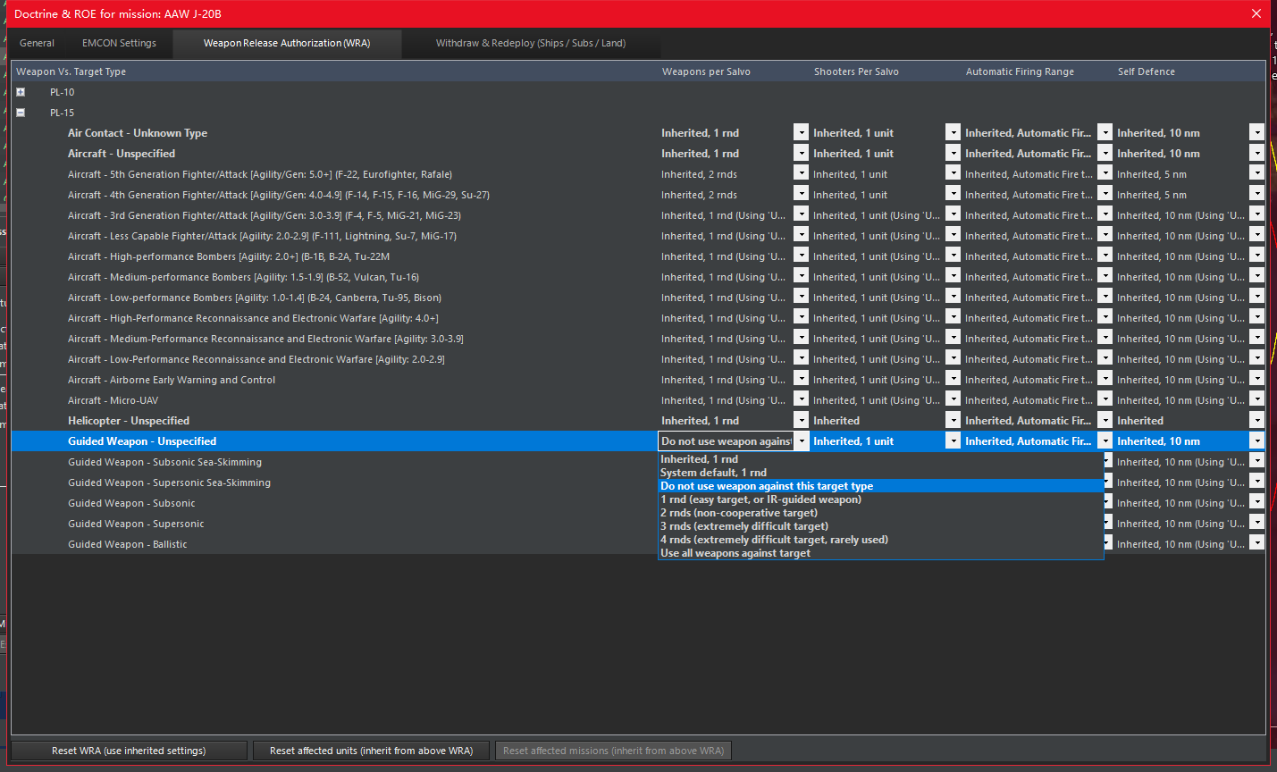Viewport: 1277px width, 772px height.
Task: Select Guided Weapon - Ballistic row
Action: pyautogui.click(x=128, y=544)
